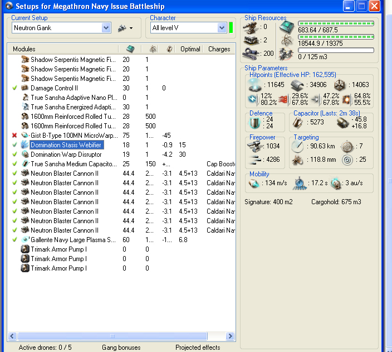Click the green character status indicator
The image size is (392, 352).
[x=231, y=27]
